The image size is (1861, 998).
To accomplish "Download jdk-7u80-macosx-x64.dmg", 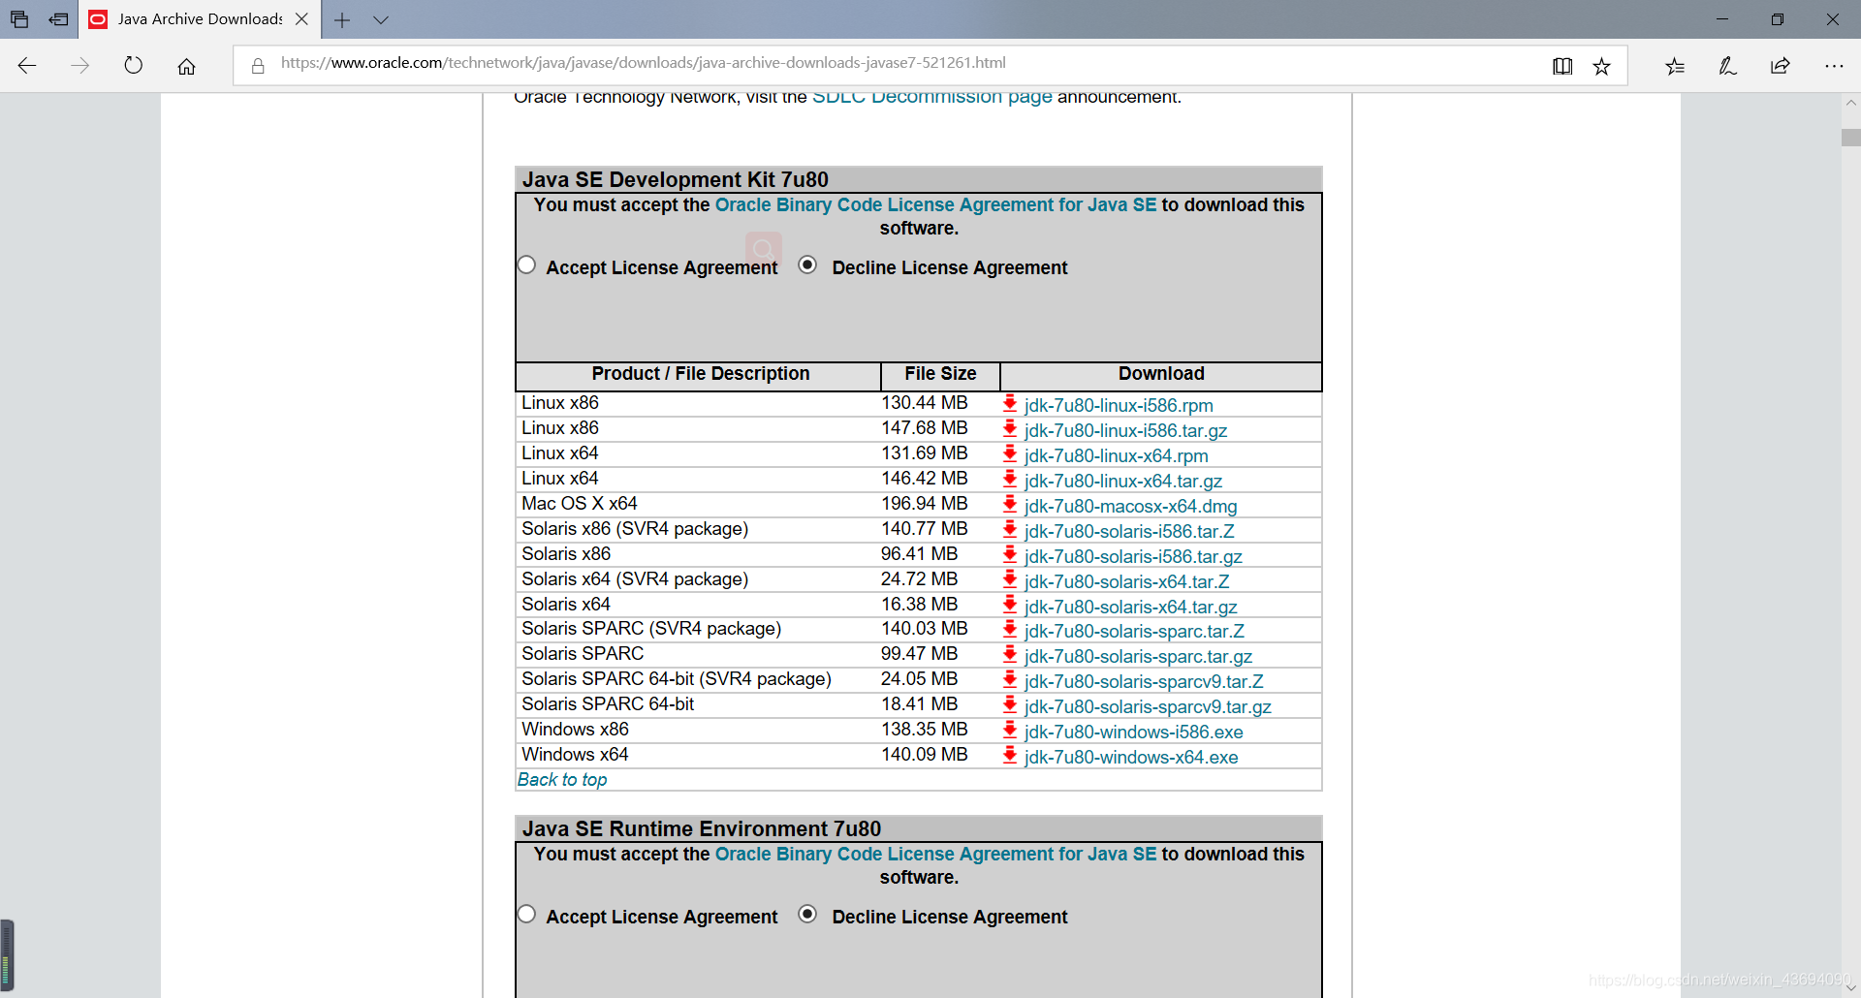I will pyautogui.click(x=1130, y=507).
